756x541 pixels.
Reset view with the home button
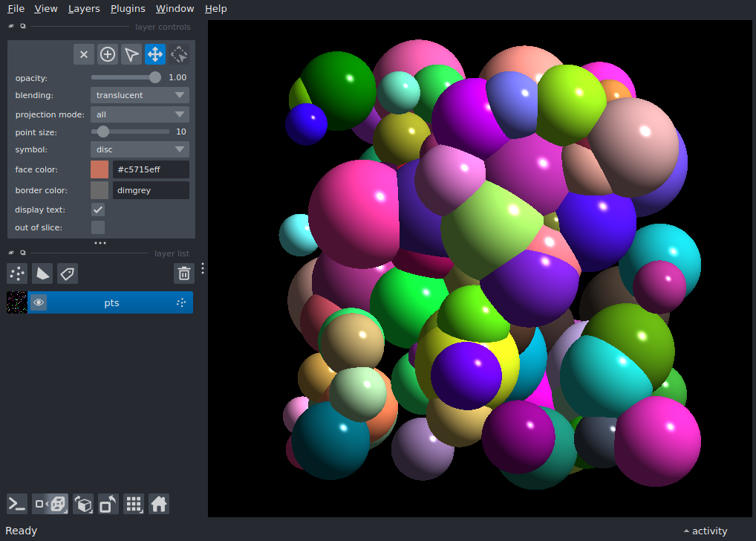159,505
